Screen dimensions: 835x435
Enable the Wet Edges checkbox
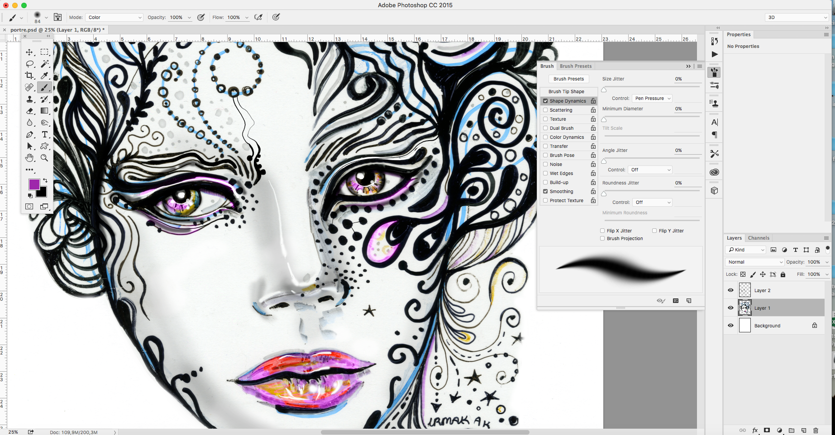(545, 173)
